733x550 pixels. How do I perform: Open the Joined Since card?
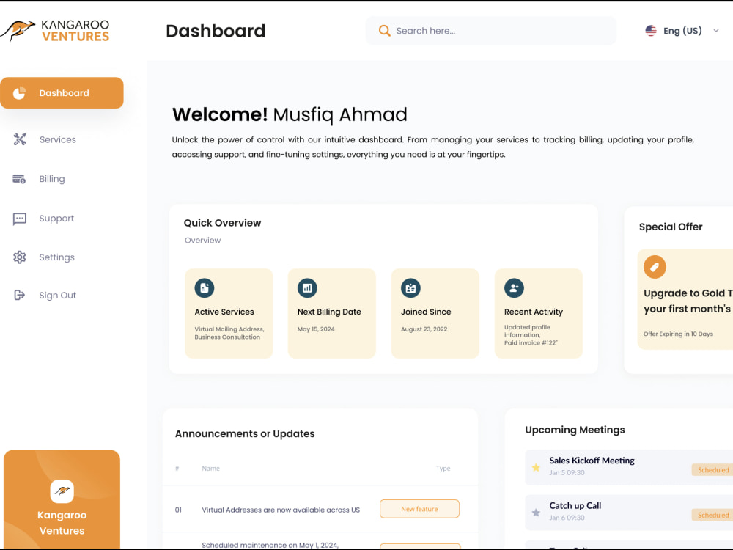435,313
